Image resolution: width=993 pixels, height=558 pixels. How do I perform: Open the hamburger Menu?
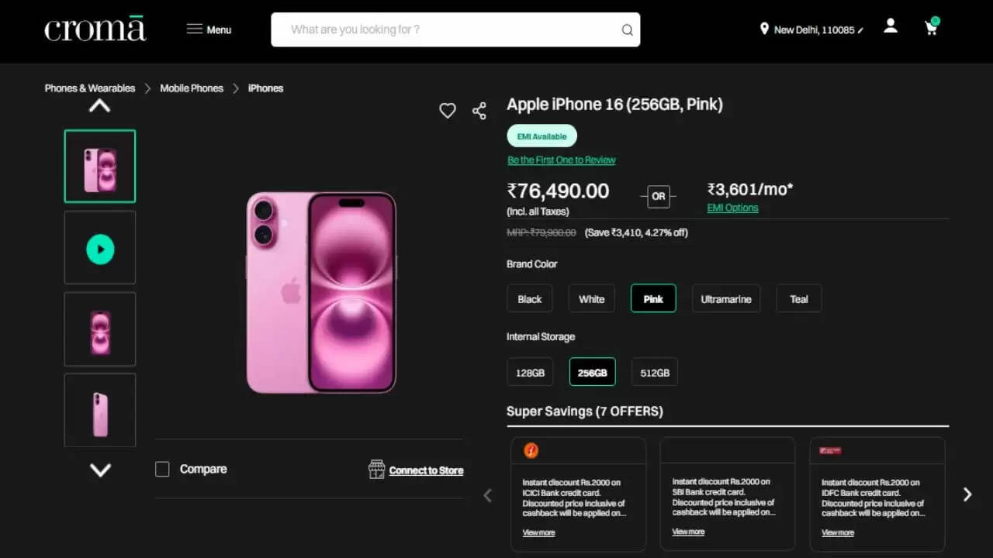pyautogui.click(x=207, y=29)
